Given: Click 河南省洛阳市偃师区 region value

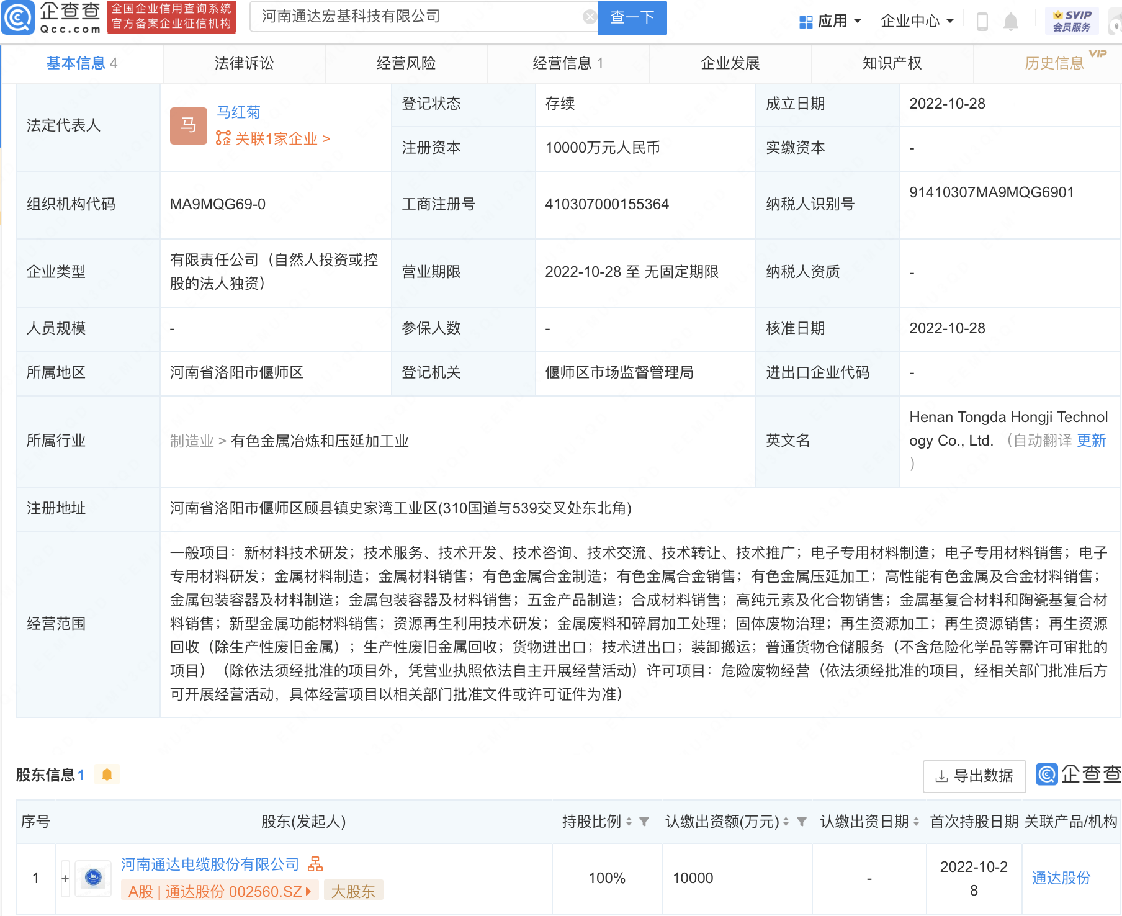Looking at the screenshot, I should pyautogui.click(x=236, y=372).
